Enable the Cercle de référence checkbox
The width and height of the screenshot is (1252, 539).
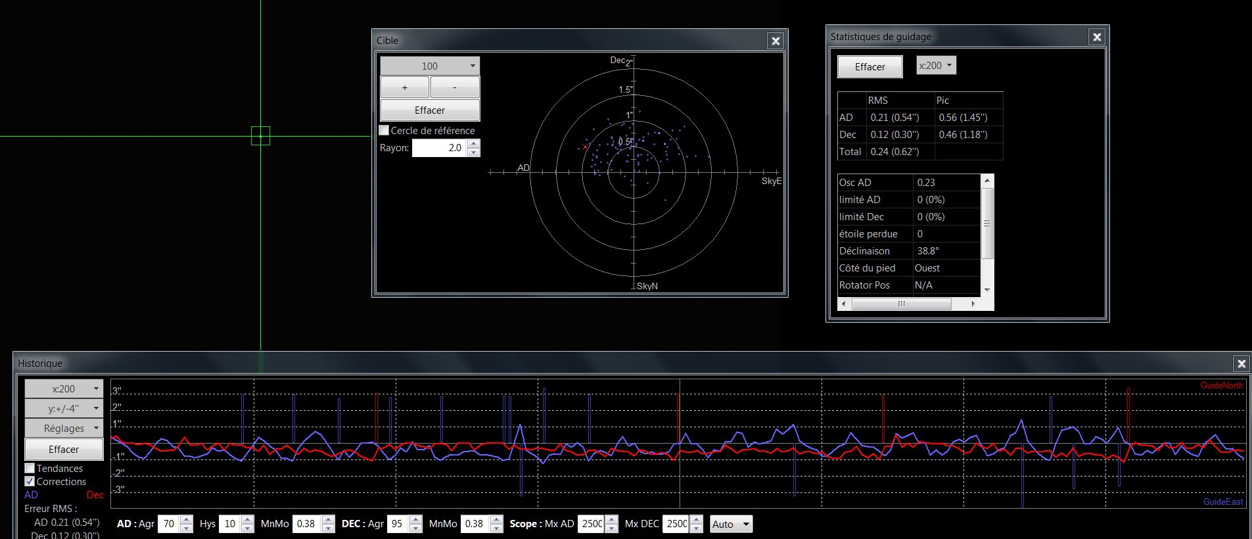384,130
